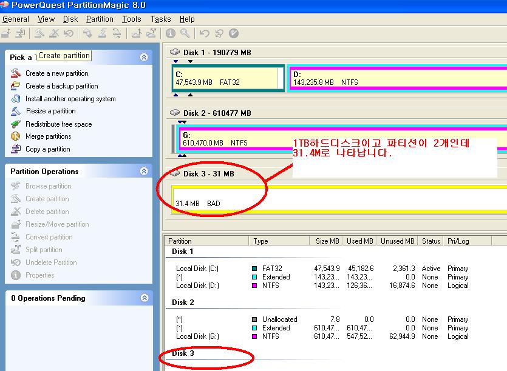The width and height of the screenshot is (507, 371).
Task: Collapse the Operations Pending panel
Action: [x=145, y=298]
